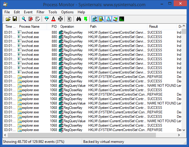Toggle capture with the magnifying glass icon
The width and height of the screenshot is (189, 147).
point(24,19)
